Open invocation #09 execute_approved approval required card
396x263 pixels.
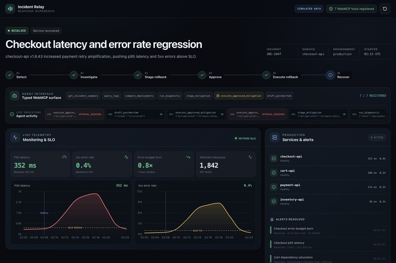click(x=75, y=114)
